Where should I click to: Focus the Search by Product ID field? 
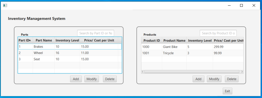point(218,33)
